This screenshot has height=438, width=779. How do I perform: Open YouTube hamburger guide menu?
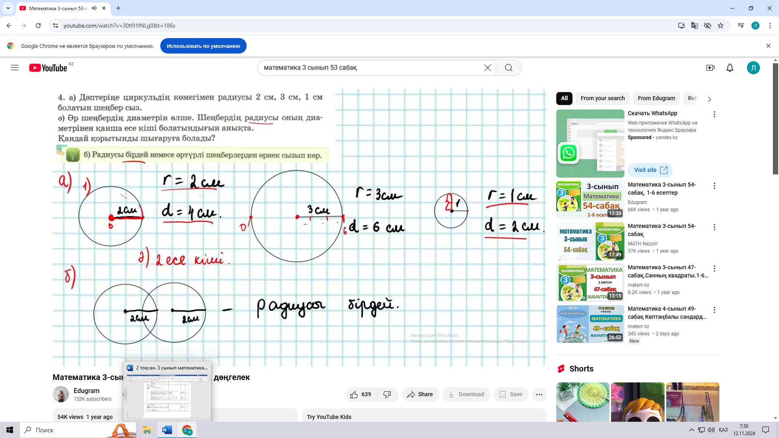(x=15, y=68)
